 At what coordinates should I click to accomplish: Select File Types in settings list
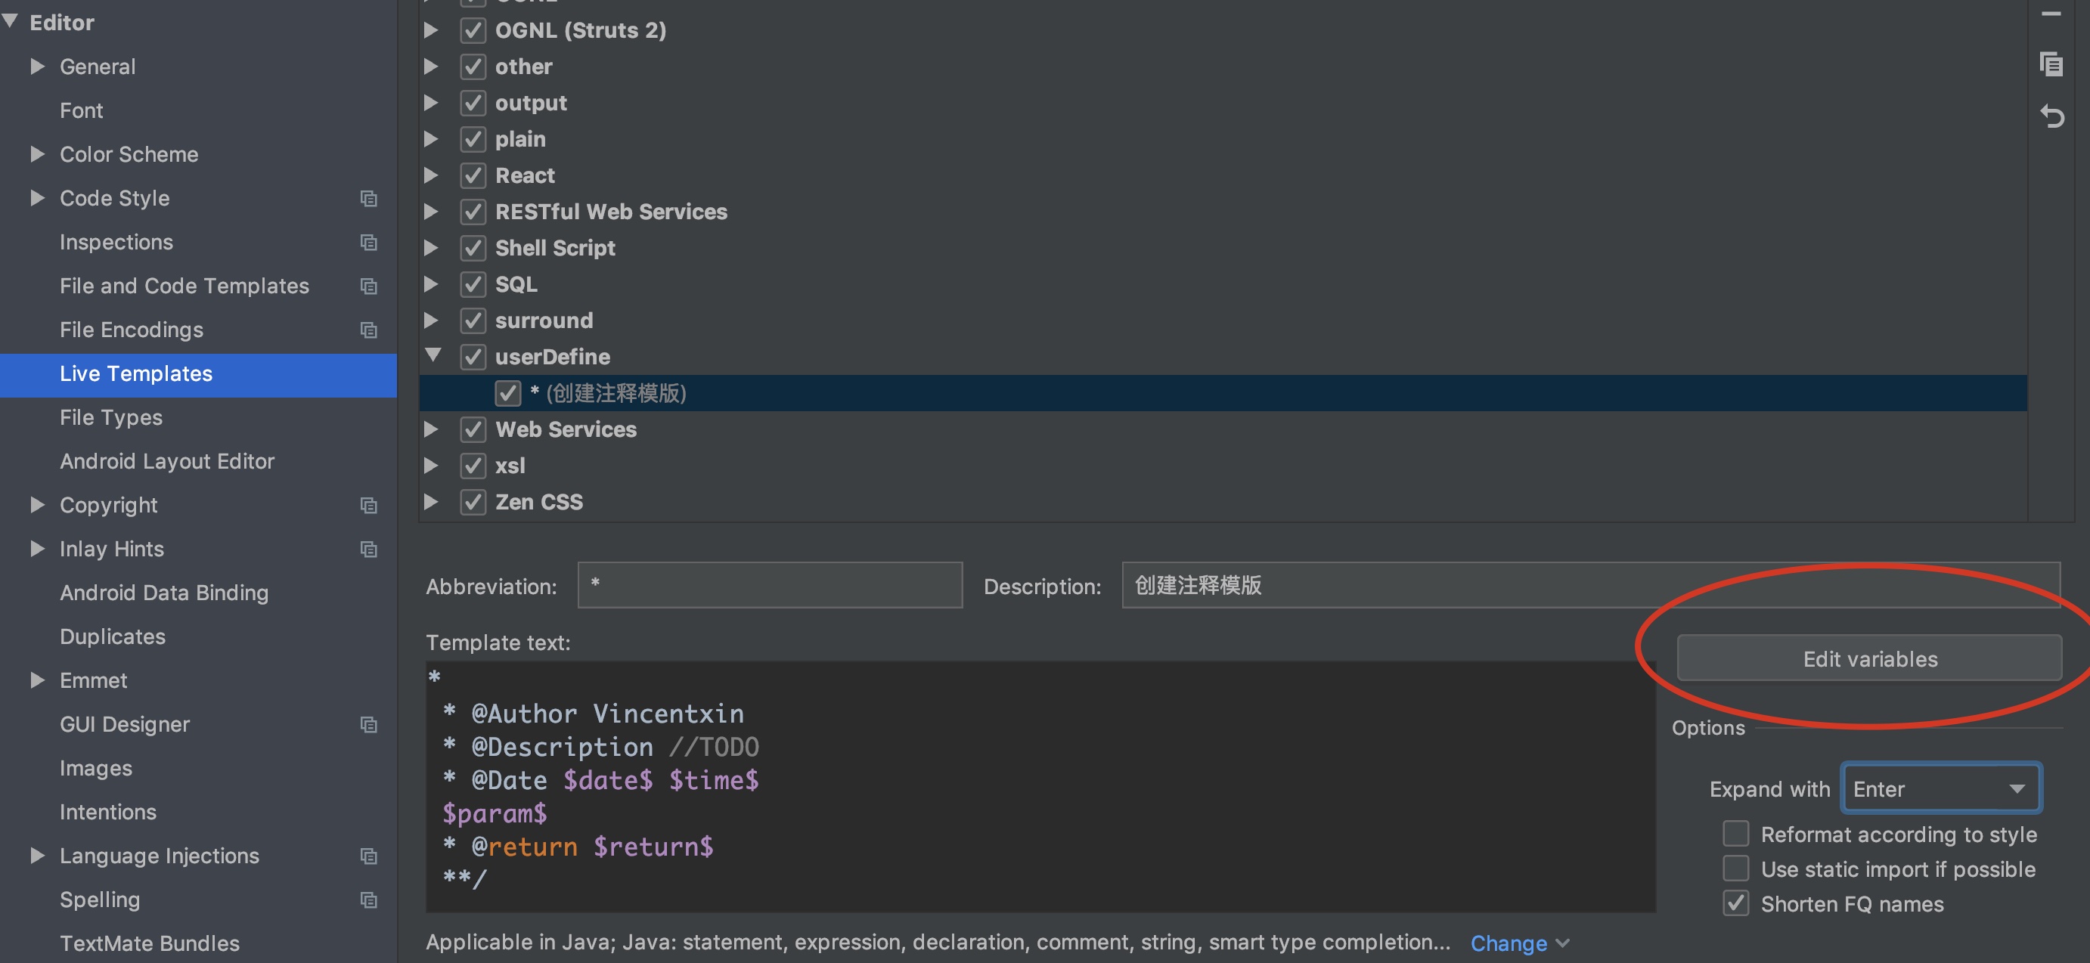coord(111,417)
